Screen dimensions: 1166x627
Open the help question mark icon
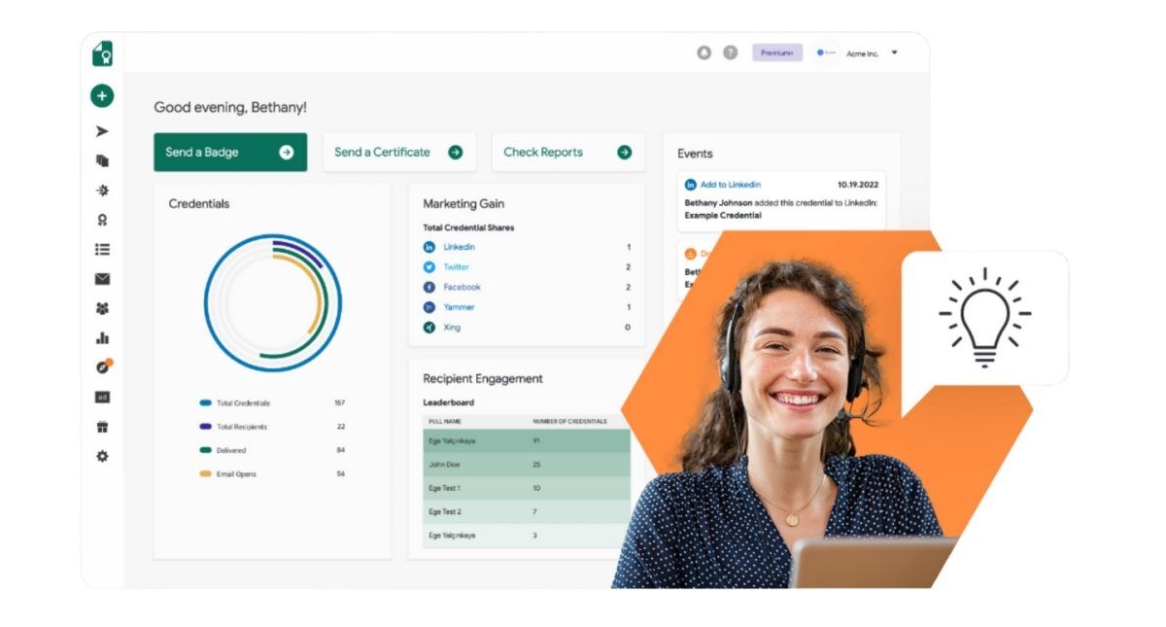point(730,53)
